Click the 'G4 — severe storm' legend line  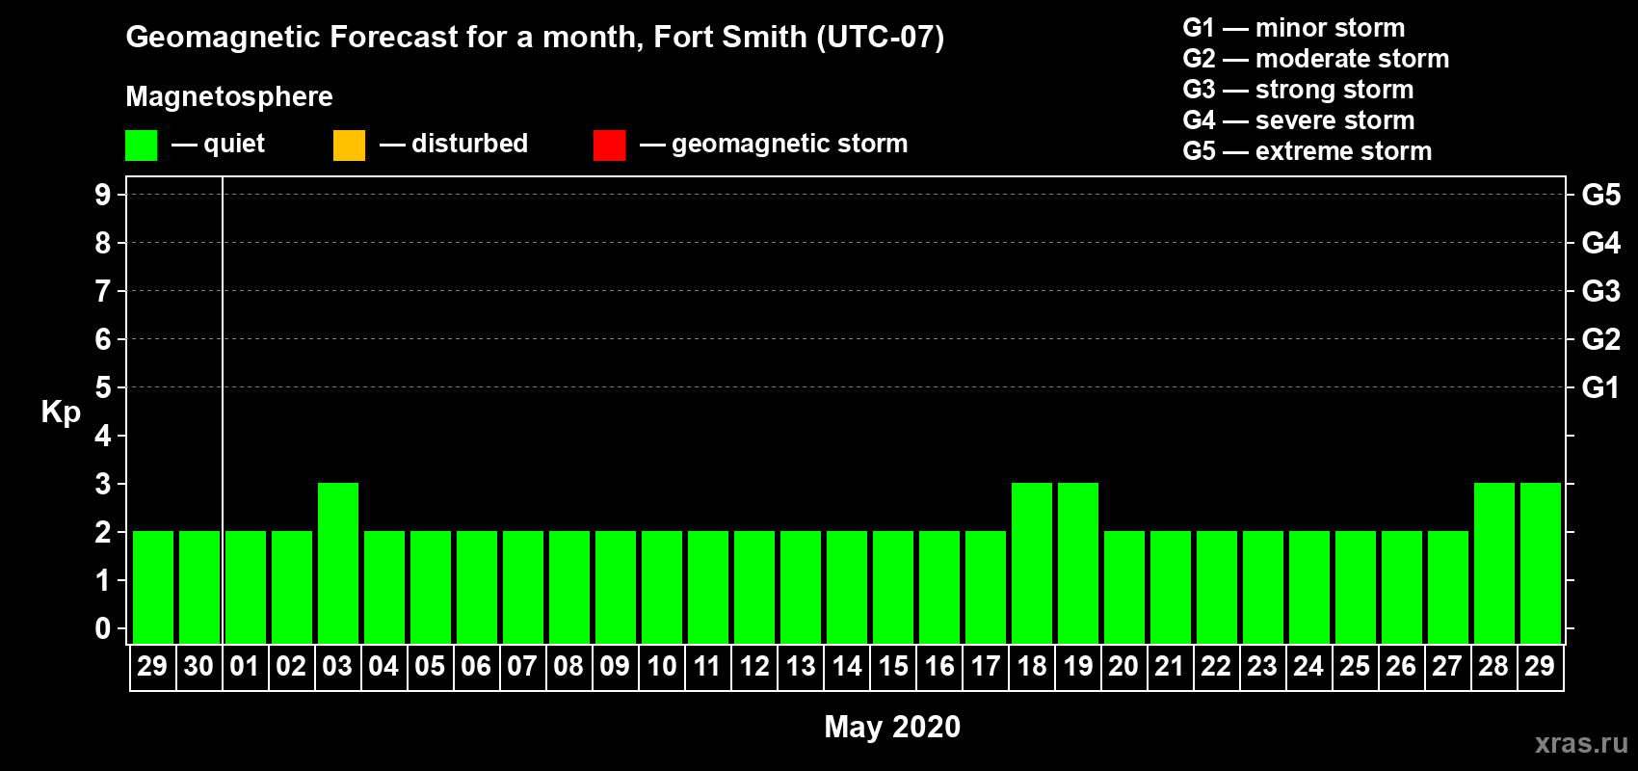click(1298, 120)
